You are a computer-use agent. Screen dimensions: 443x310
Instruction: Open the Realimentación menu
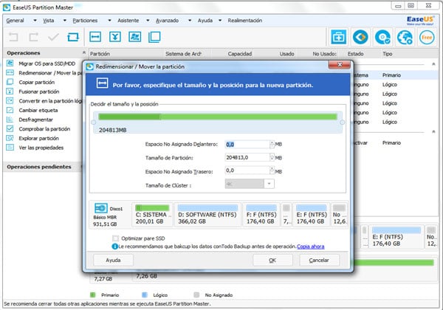[245, 21]
